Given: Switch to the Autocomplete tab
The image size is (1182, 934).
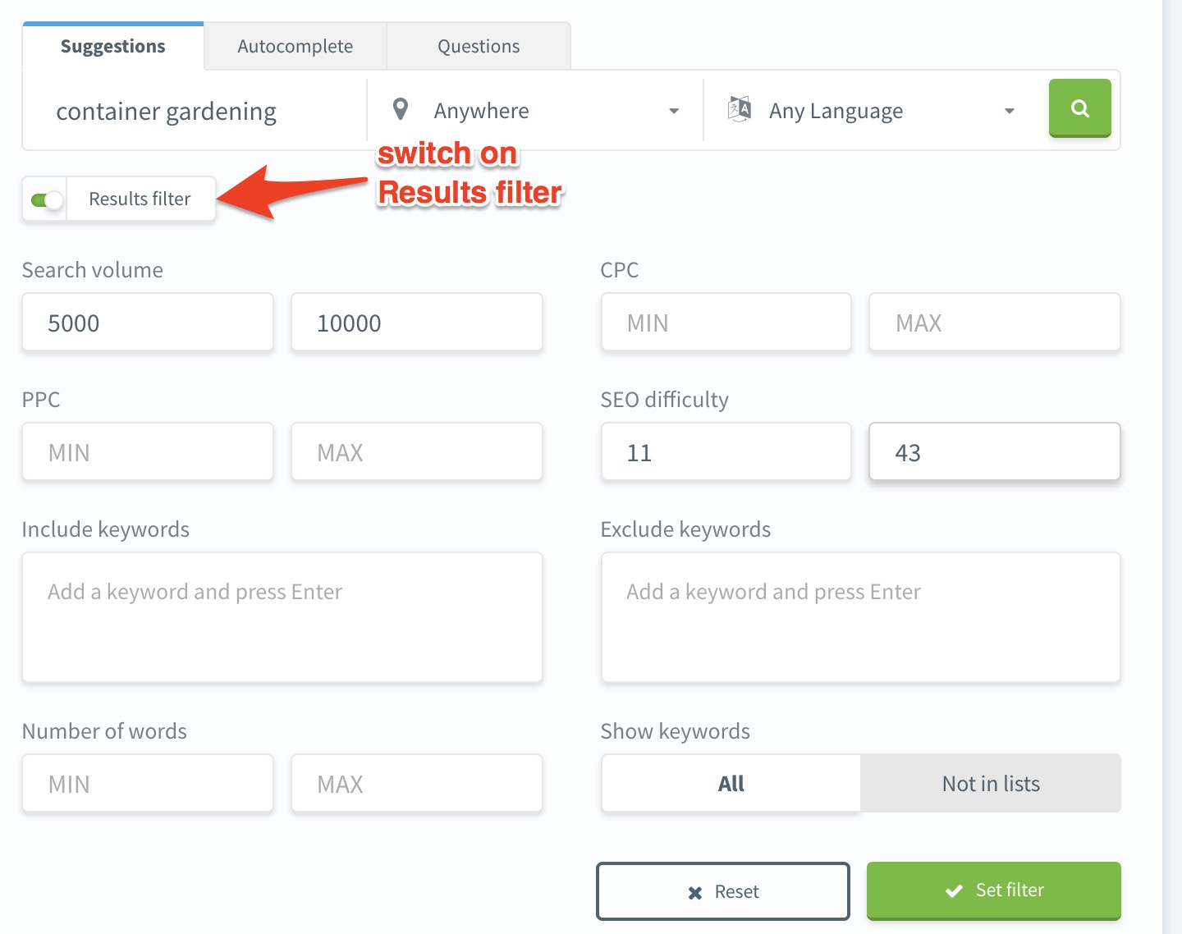Looking at the screenshot, I should 295,46.
